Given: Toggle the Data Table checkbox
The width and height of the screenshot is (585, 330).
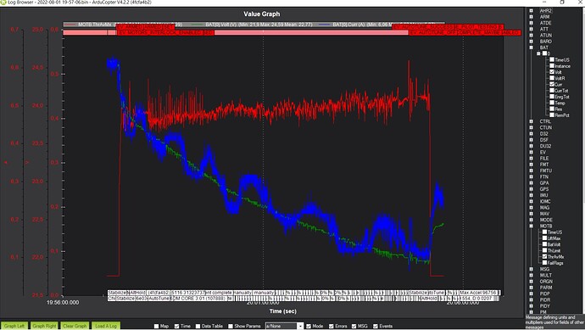Looking at the screenshot, I should (198, 327).
